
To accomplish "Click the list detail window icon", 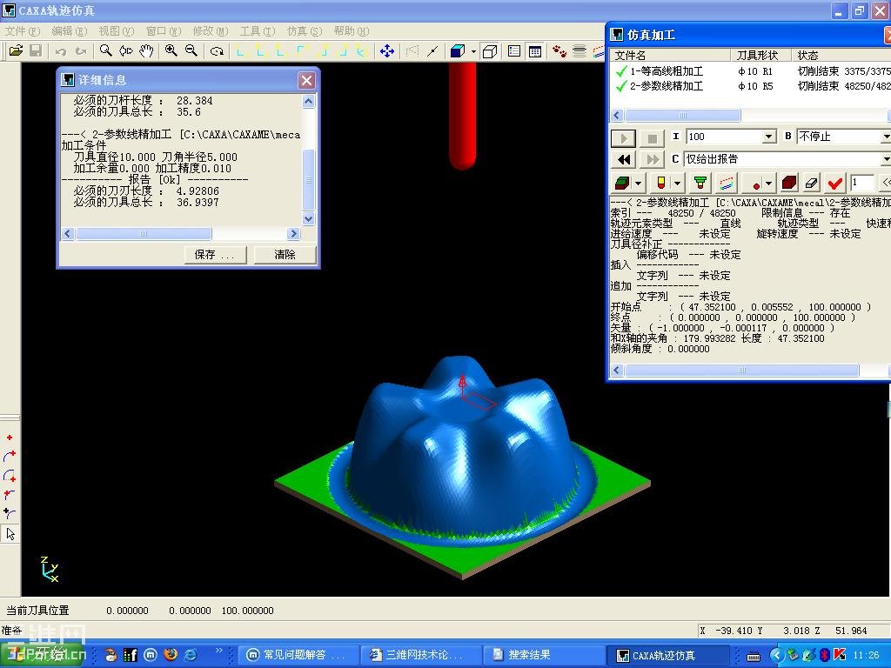I will click(x=514, y=51).
